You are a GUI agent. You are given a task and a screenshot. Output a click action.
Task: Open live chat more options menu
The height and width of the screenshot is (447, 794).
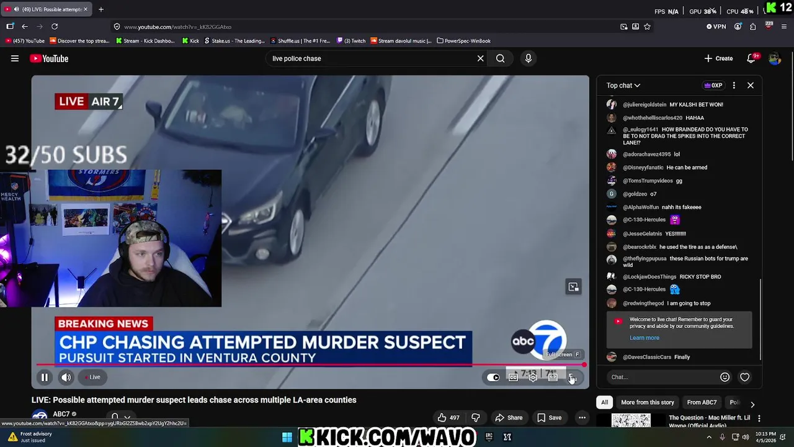point(734,85)
